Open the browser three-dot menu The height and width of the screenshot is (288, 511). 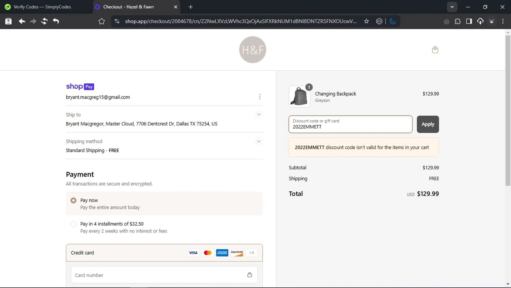pos(503,21)
